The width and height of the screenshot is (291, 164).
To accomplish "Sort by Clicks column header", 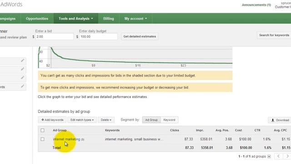I will (x=175, y=130).
